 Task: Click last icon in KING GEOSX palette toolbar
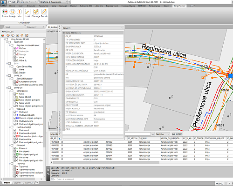point(27,35)
